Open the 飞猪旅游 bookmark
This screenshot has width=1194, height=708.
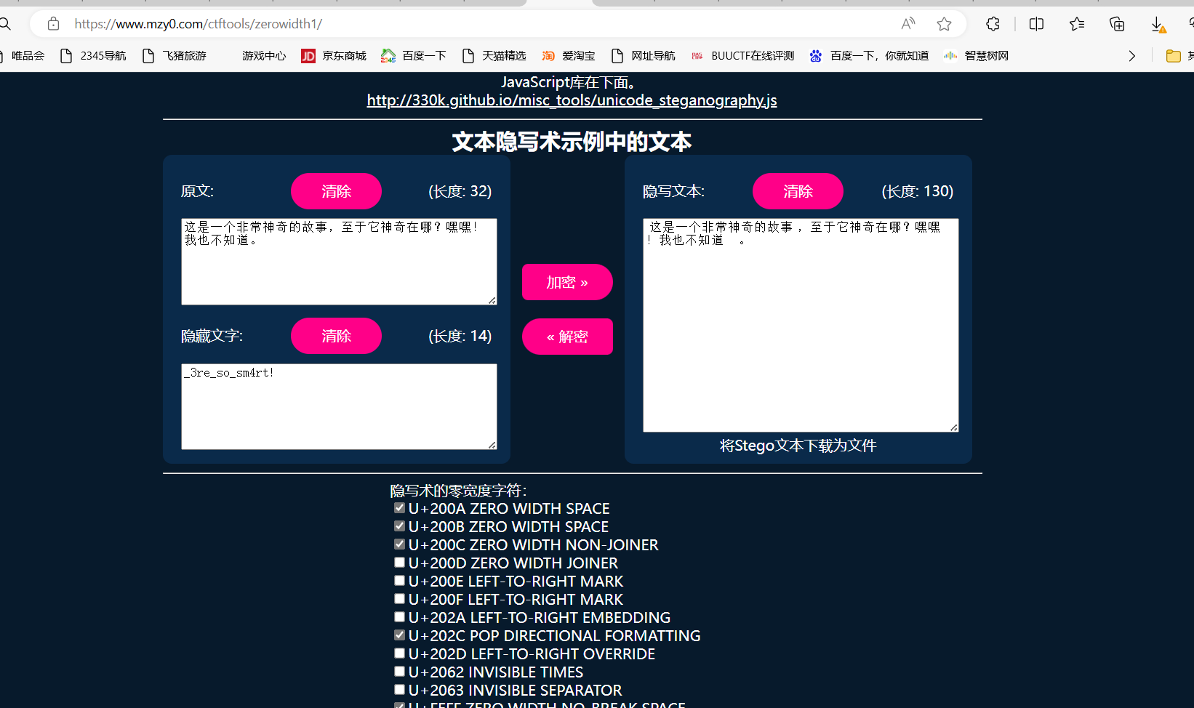coord(175,56)
